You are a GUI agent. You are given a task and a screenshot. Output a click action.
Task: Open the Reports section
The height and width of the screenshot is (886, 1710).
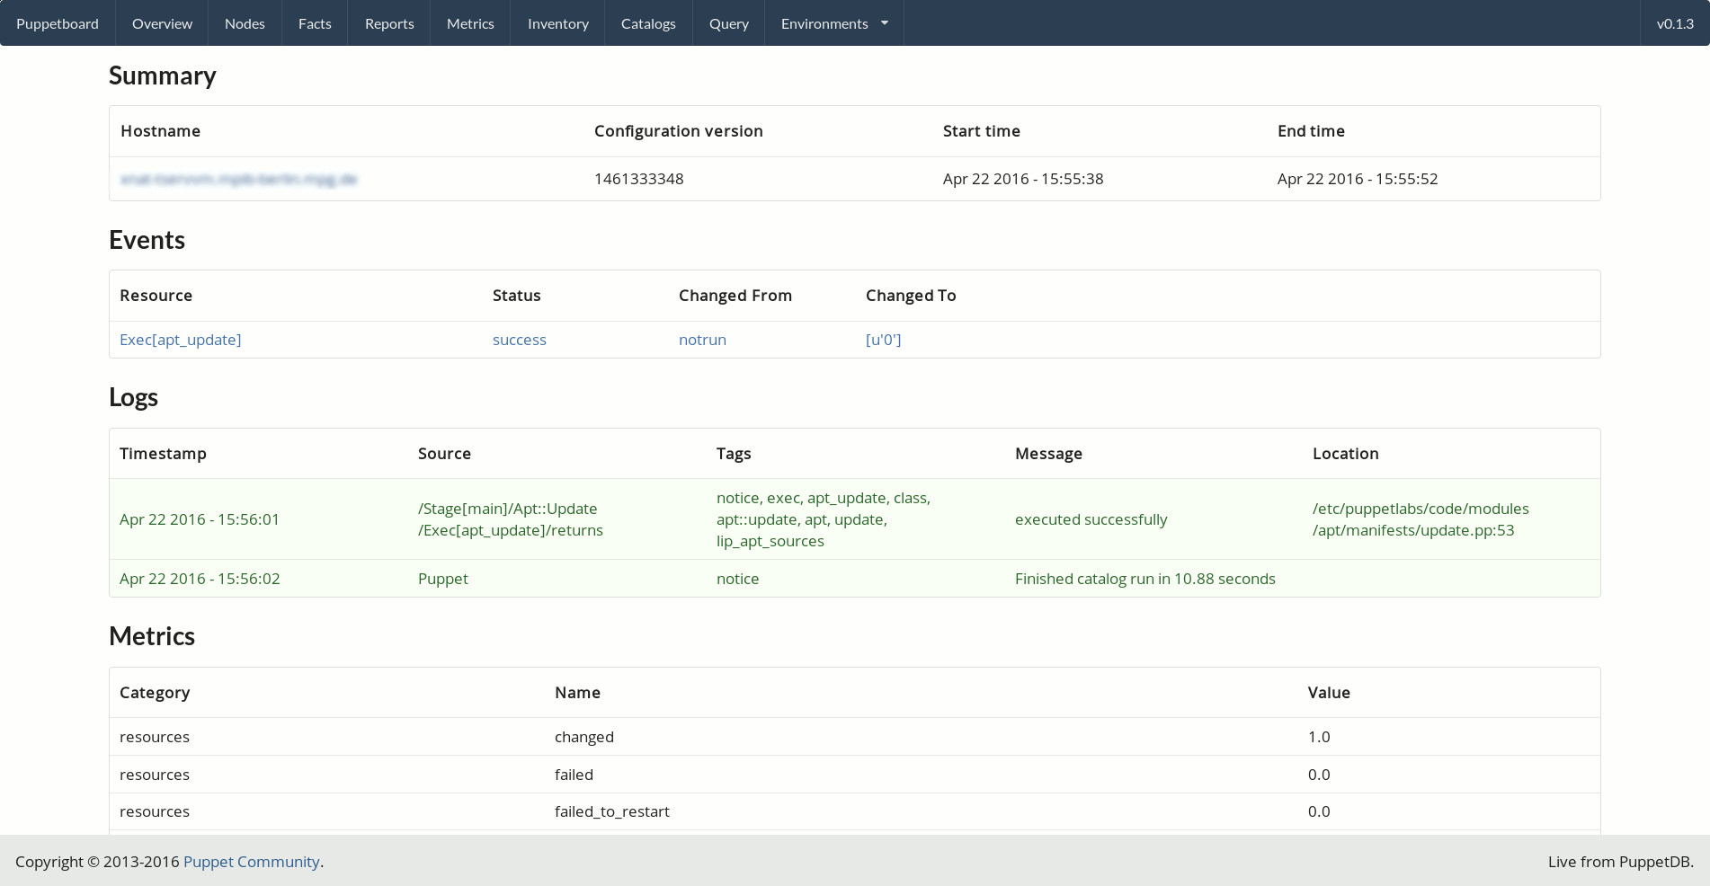pyautogui.click(x=389, y=23)
